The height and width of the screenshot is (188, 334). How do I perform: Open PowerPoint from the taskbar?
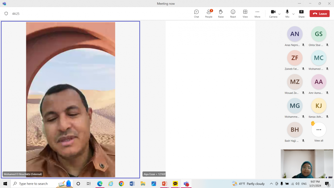(164, 183)
